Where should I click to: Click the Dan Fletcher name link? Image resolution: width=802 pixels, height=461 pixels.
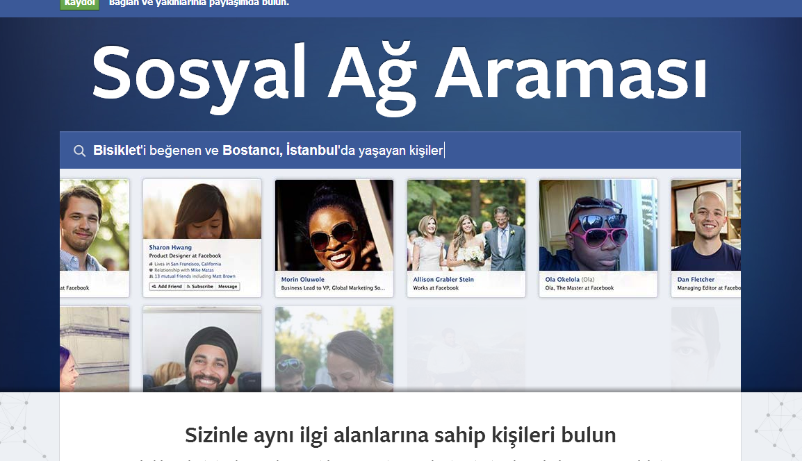click(696, 280)
